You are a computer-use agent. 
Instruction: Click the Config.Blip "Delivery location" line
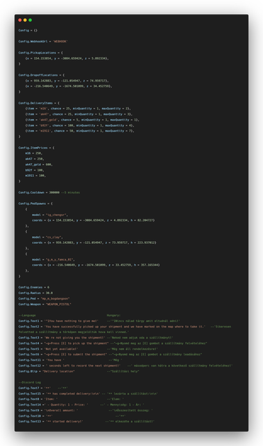[79, 371]
